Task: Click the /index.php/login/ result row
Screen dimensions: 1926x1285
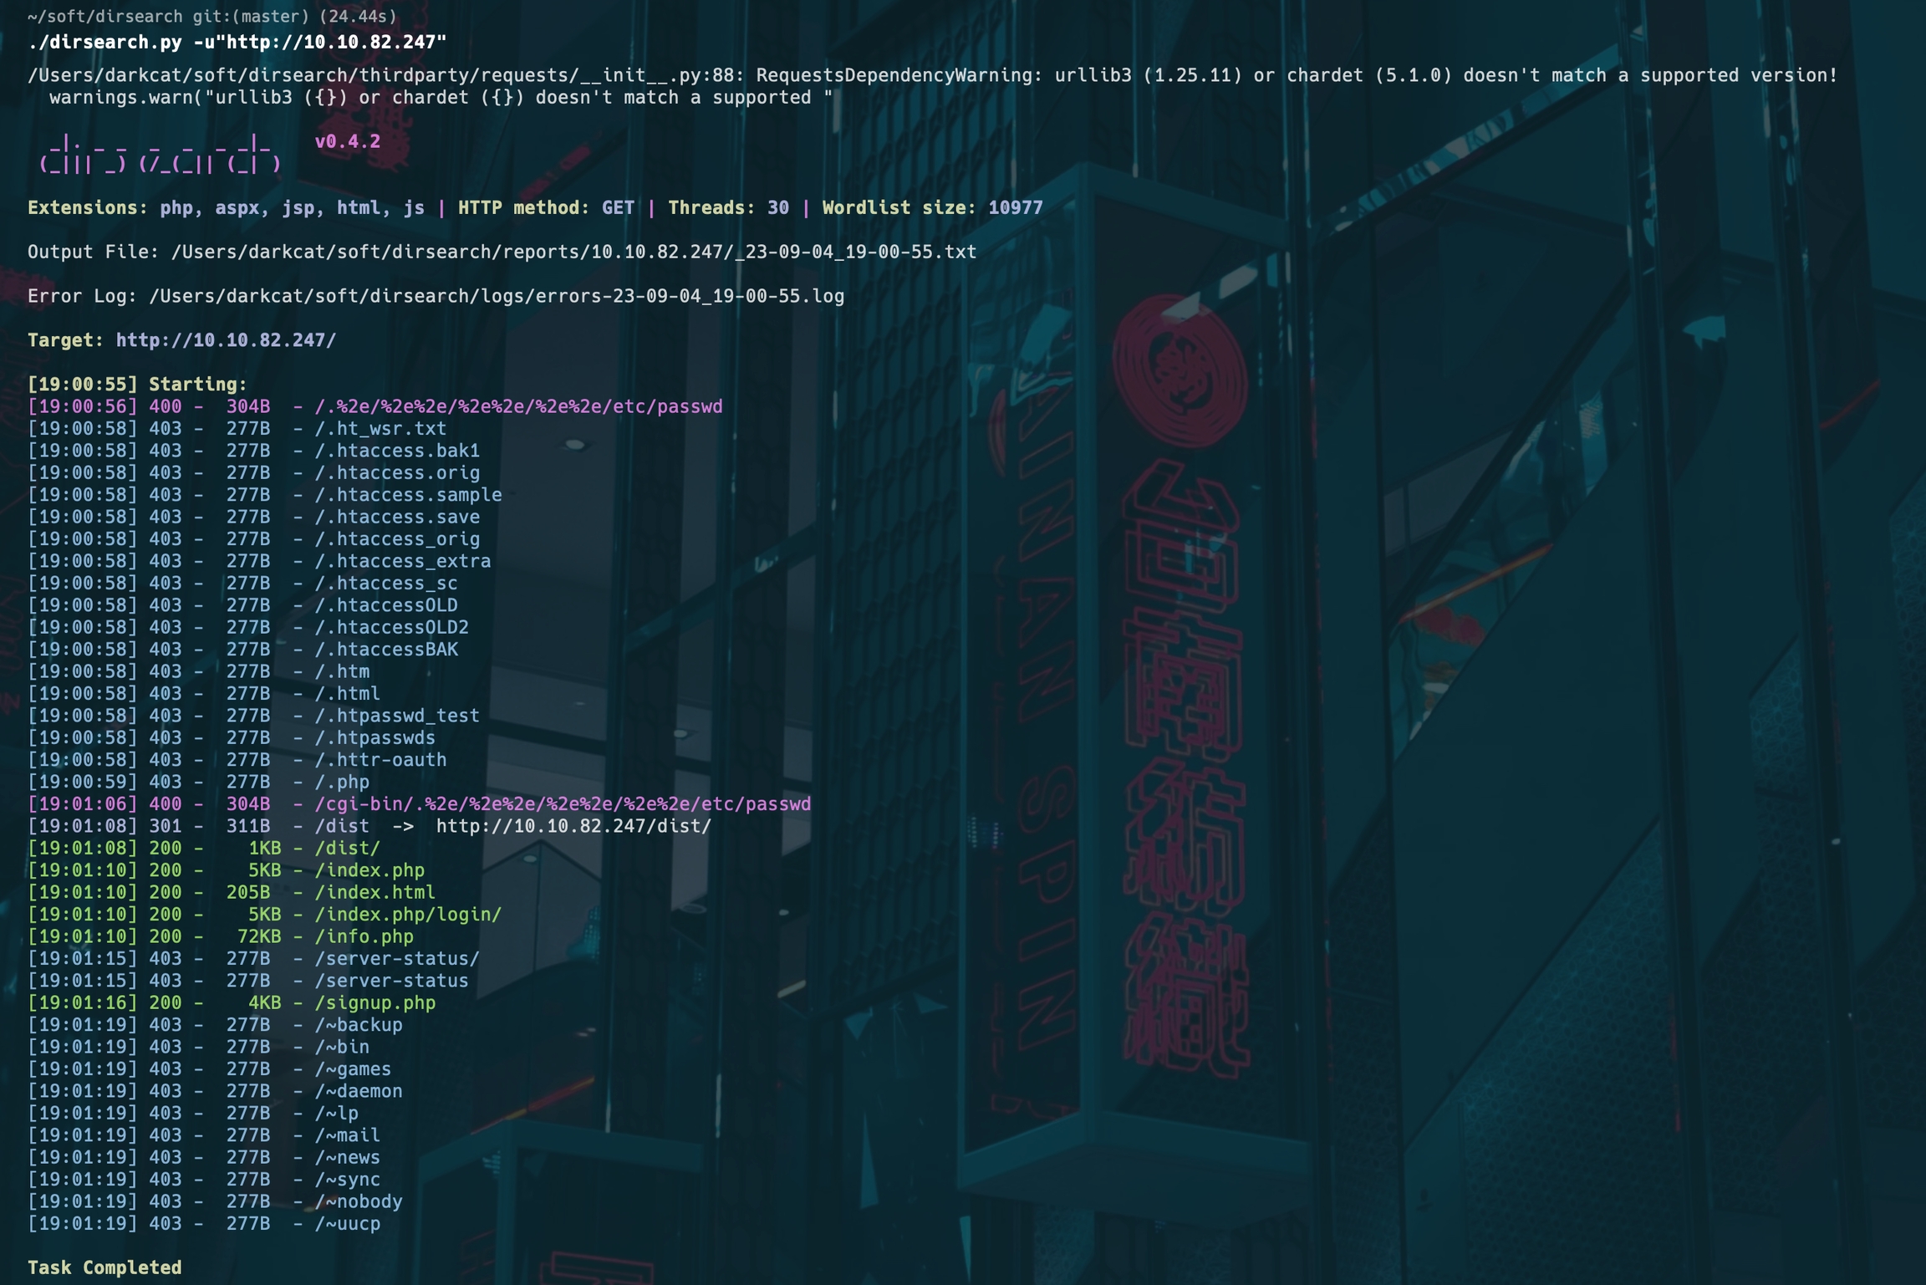Action: [x=265, y=915]
